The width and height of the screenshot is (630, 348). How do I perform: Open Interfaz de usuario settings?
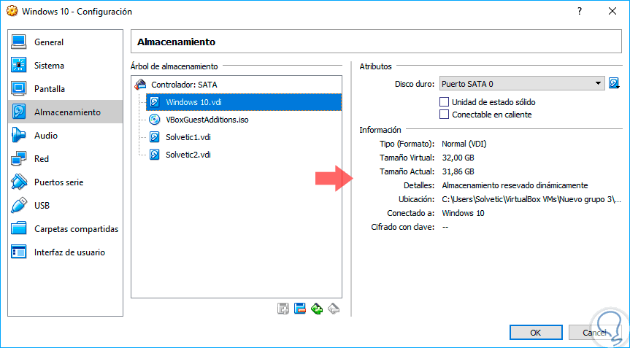[69, 252]
